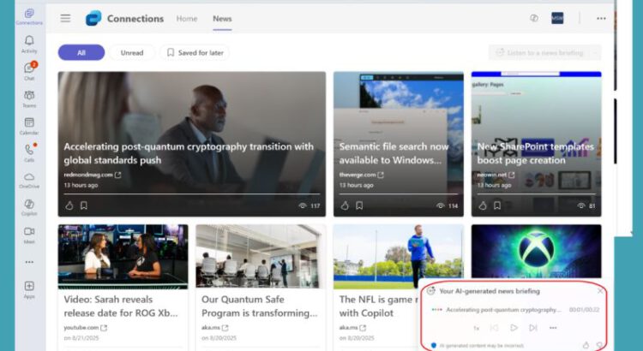Expand the arrow beside Listen to a news briefing
Screen dimensions: 643x351
(596, 52)
